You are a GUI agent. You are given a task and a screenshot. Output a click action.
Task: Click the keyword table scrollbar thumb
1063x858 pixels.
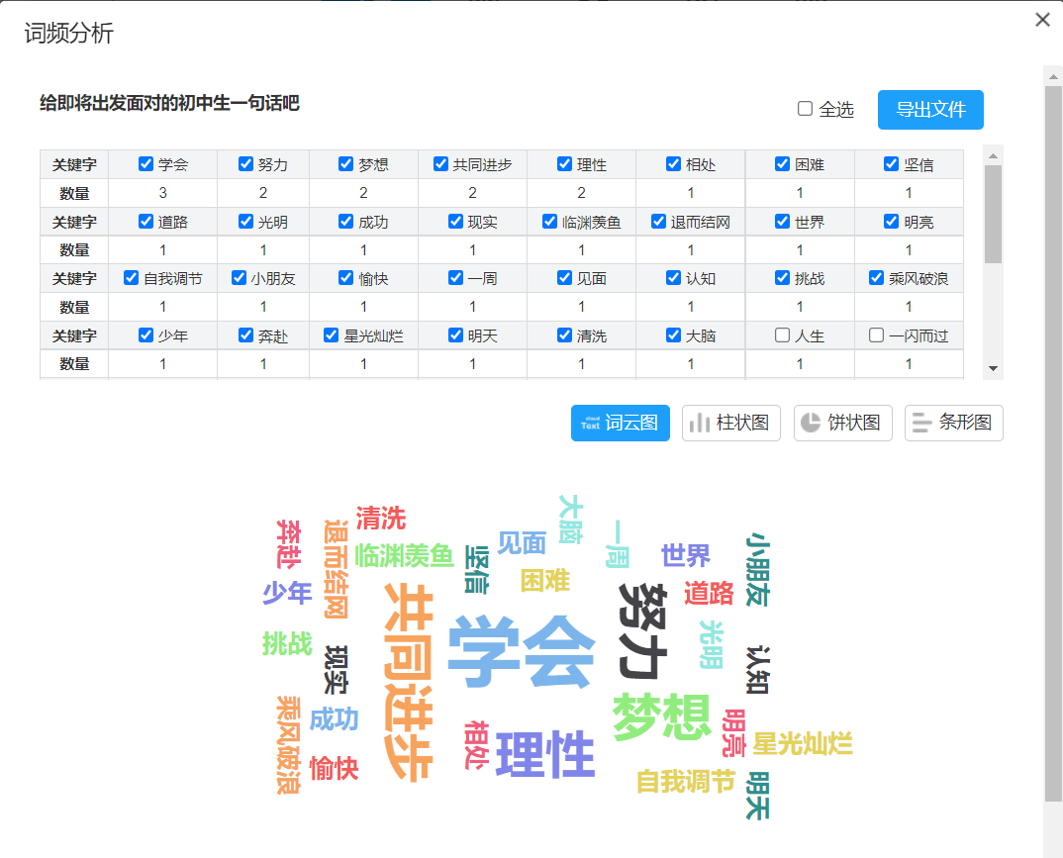tap(993, 213)
